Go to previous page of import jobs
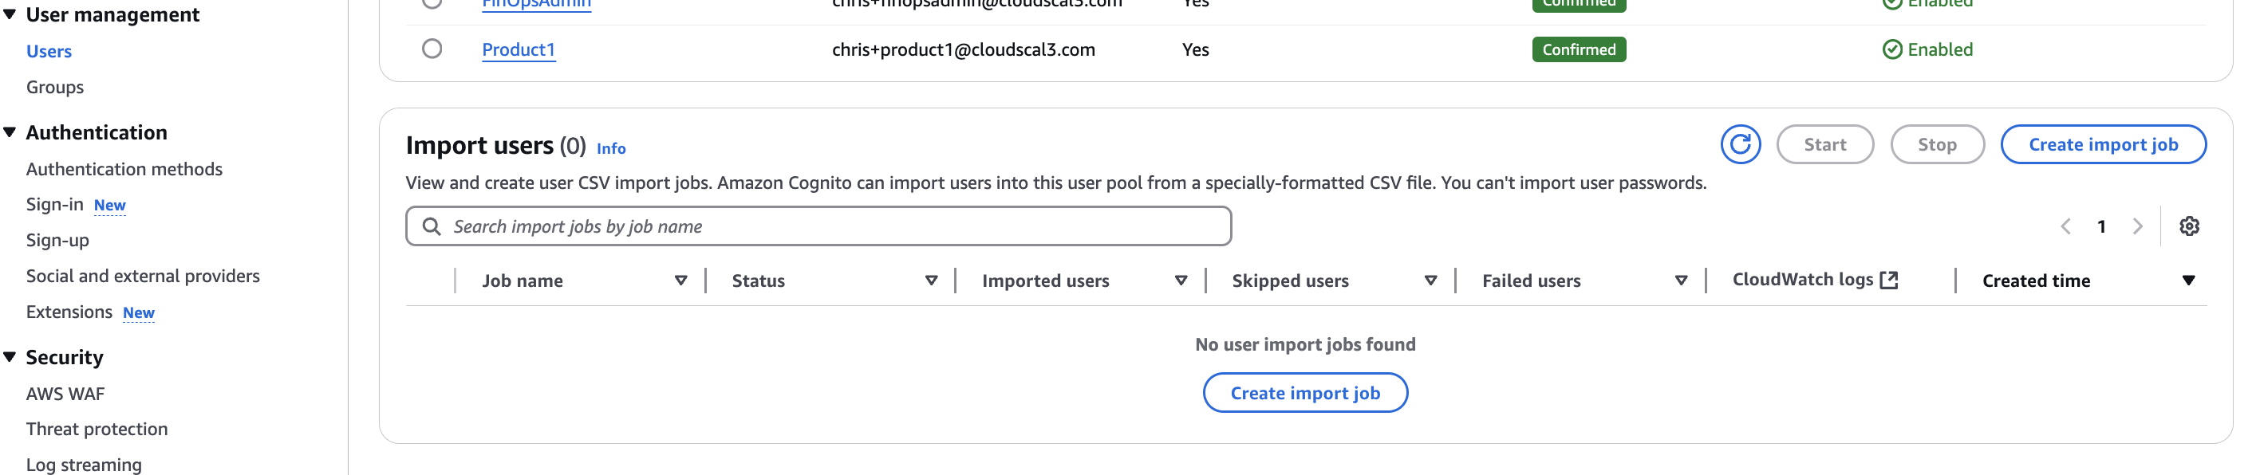This screenshot has height=475, width=2256. [x=2065, y=226]
